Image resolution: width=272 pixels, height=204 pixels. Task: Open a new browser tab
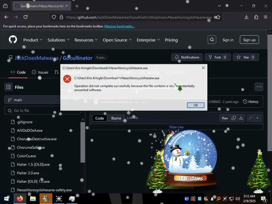click(x=77, y=6)
